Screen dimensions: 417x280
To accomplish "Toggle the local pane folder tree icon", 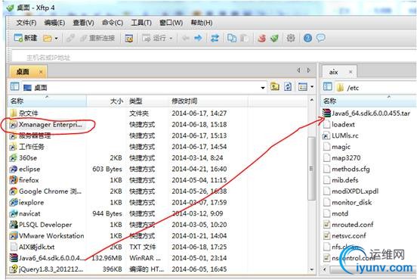I will point(14,87).
